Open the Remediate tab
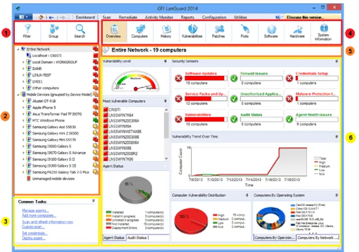359x252 pixels. (x=128, y=17)
